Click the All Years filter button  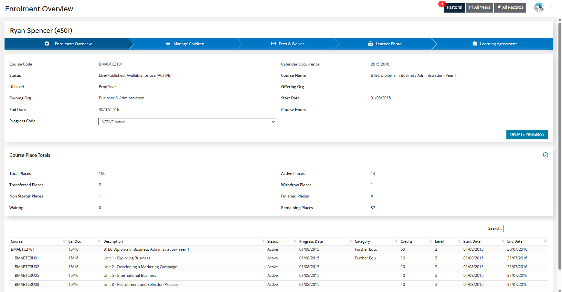point(479,7)
